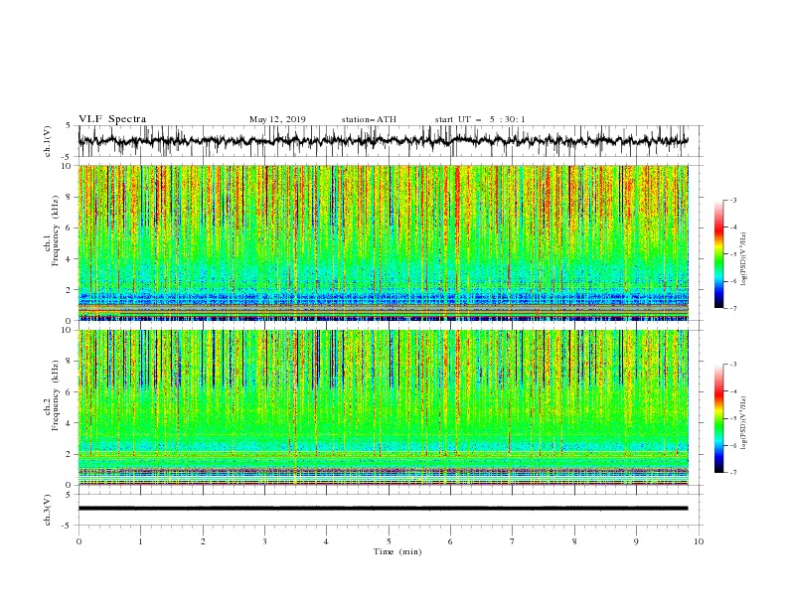Image resolution: width=787 pixels, height=608 pixels.
Task: Click the "10" tick on the time axis
Action: pyautogui.click(x=699, y=541)
